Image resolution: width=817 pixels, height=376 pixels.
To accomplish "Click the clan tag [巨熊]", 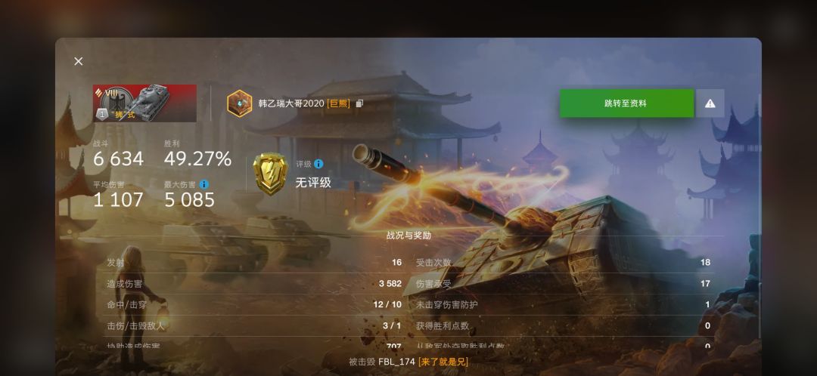I will coord(339,103).
